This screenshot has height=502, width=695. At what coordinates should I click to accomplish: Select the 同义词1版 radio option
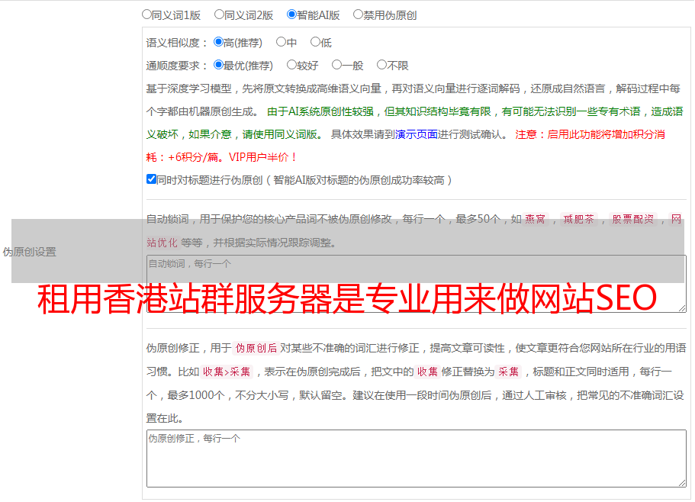pos(147,14)
